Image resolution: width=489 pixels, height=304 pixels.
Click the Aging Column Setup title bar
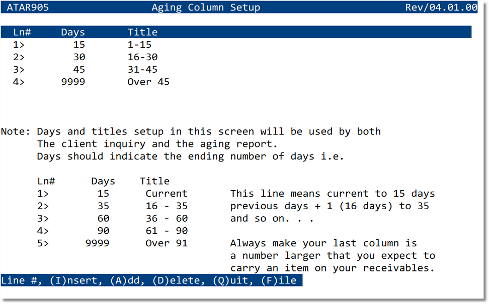205,8
